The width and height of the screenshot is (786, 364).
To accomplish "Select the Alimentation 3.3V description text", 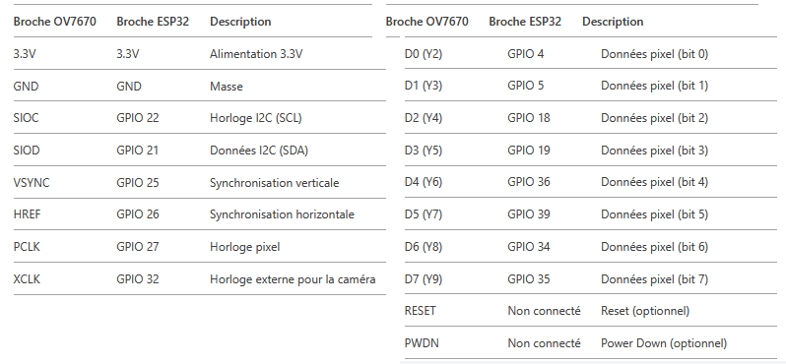I will click(x=256, y=54).
